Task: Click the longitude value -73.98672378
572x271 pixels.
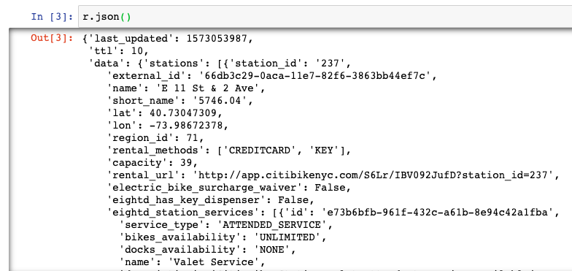Action: pyautogui.click(x=186, y=126)
